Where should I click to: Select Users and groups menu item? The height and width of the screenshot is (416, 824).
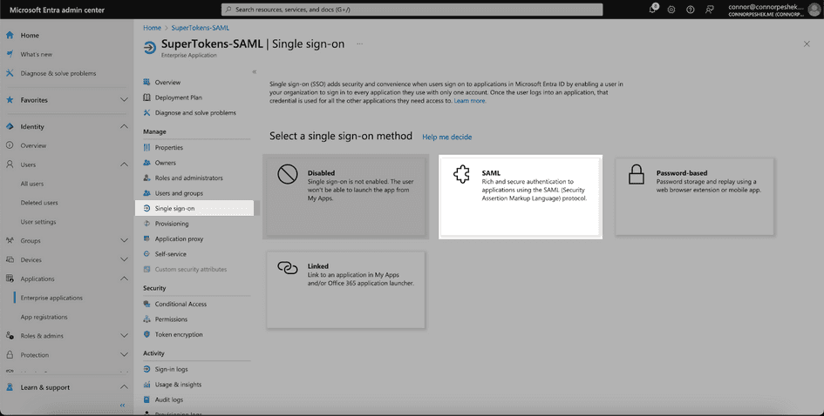[x=179, y=193]
